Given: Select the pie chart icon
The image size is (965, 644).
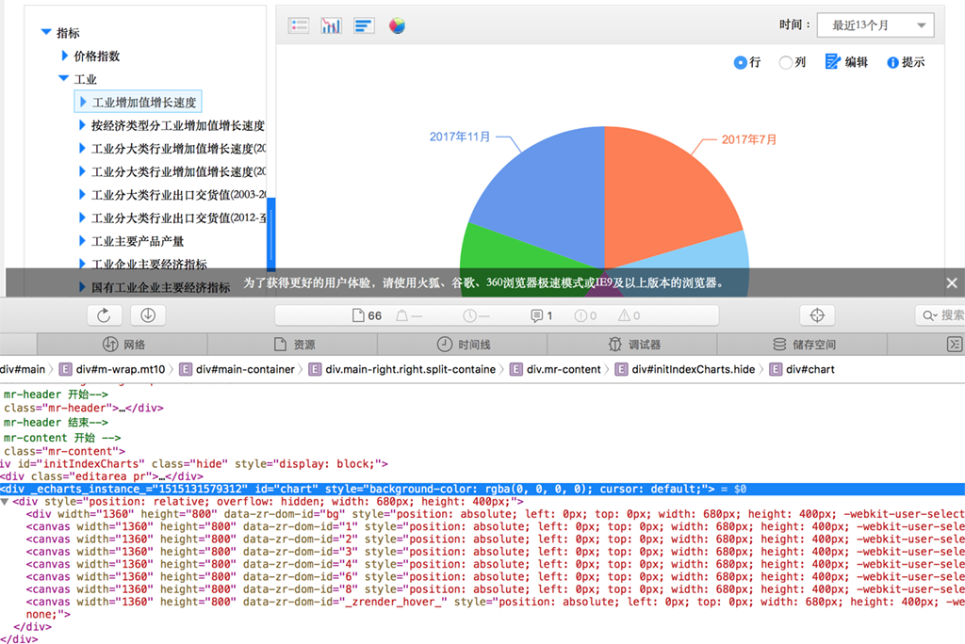Looking at the screenshot, I should [x=397, y=25].
